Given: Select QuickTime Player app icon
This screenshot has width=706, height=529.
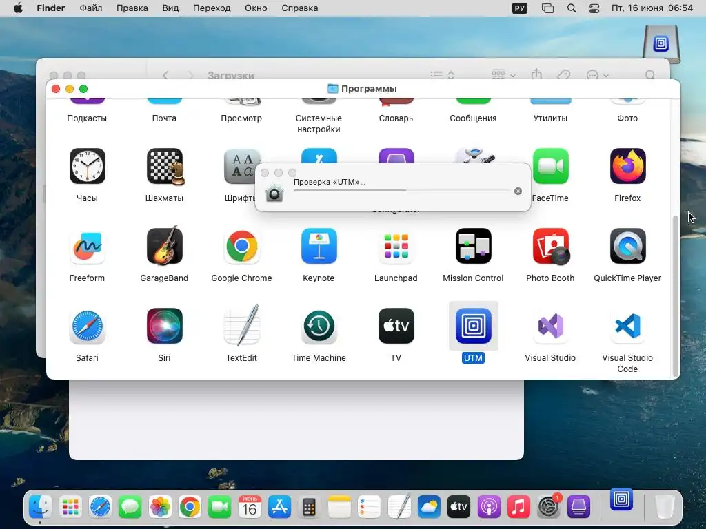Looking at the screenshot, I should pos(627,246).
